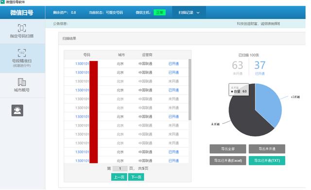Click the customer service headset icon

point(17,111)
